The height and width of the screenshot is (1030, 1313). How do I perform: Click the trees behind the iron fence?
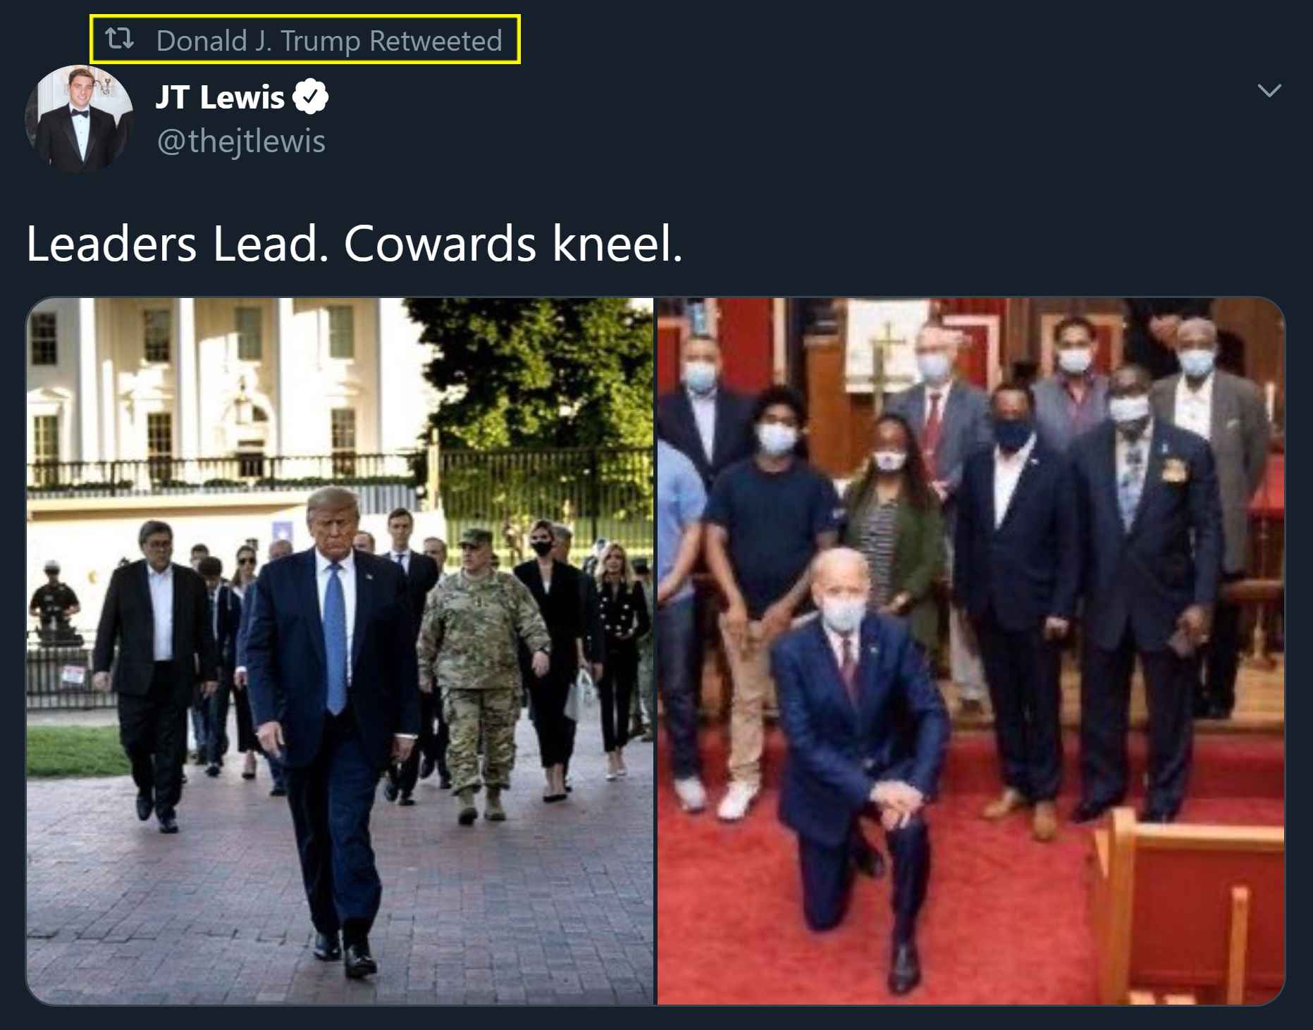coord(543,395)
